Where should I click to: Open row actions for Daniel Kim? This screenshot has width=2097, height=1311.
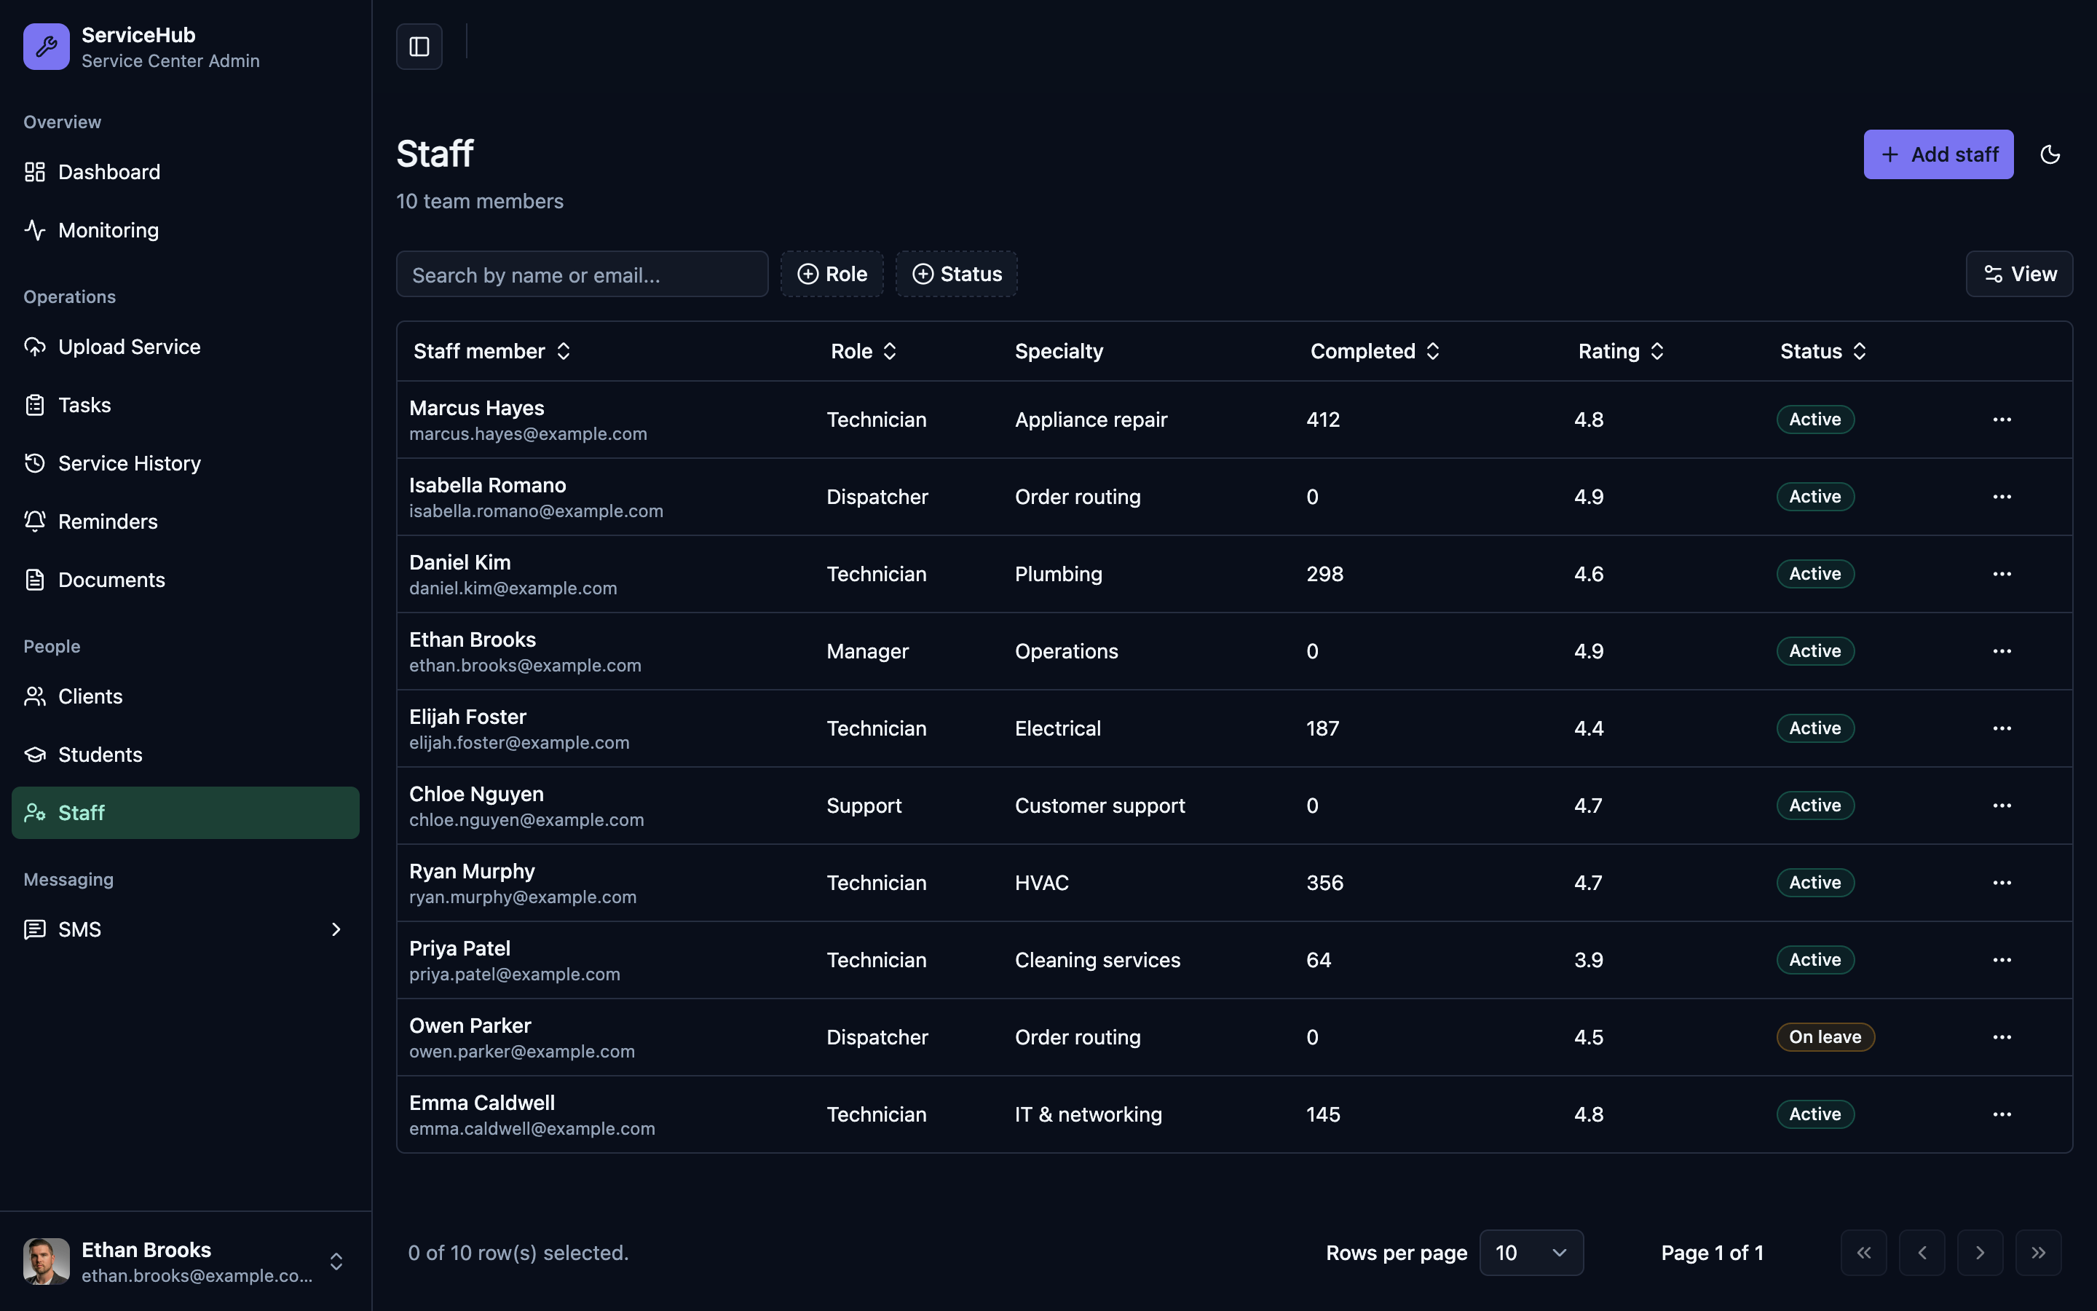coord(2002,574)
